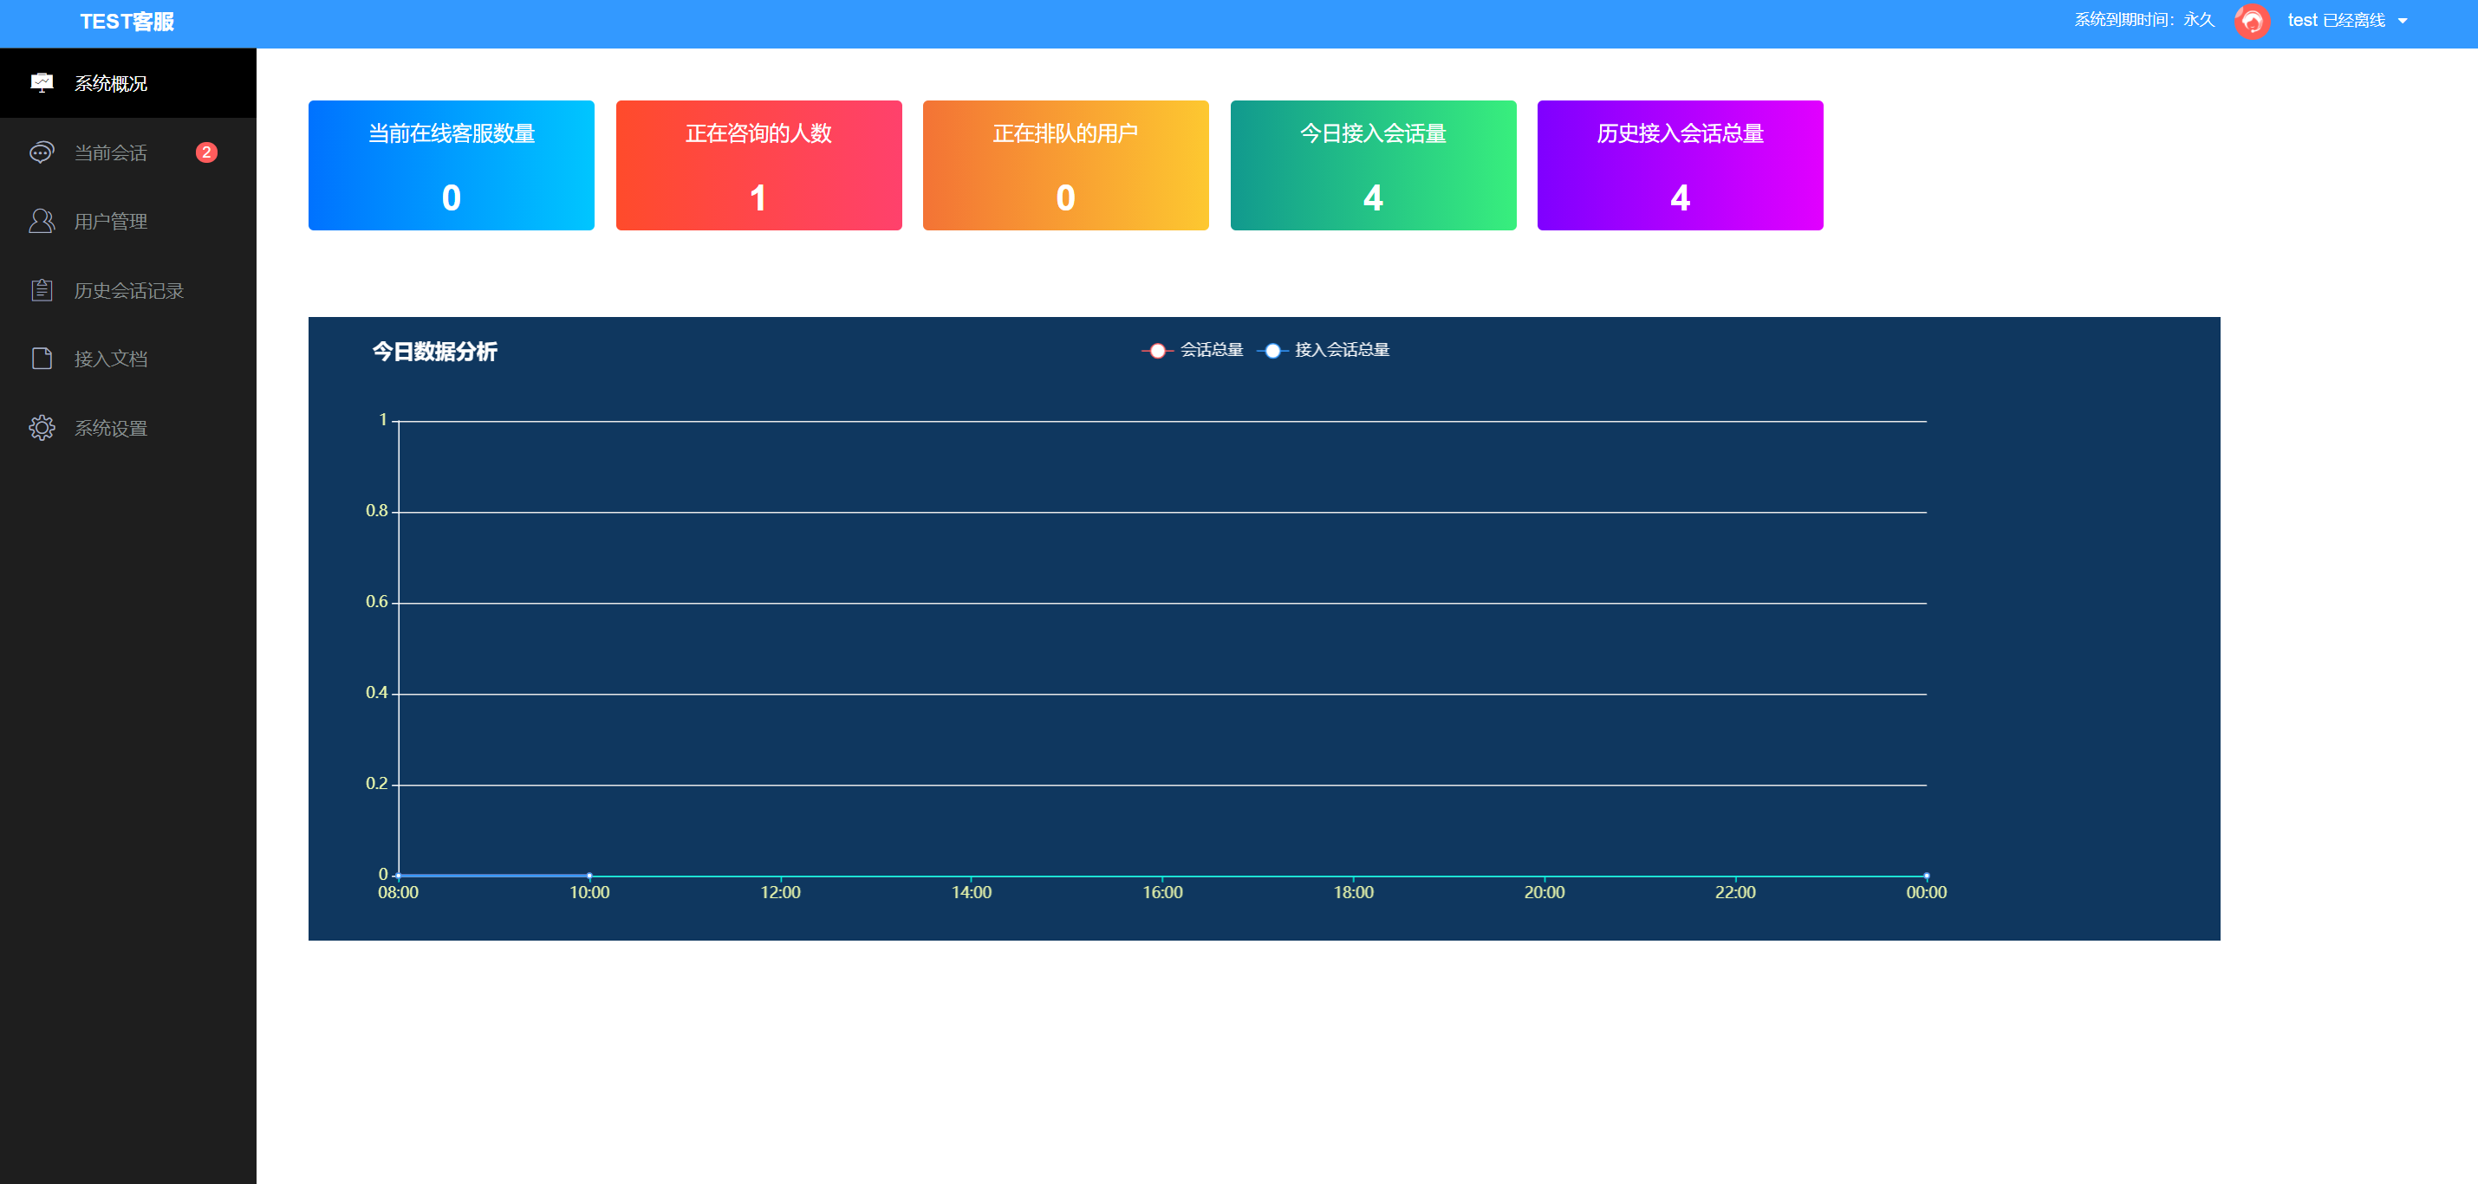Image resolution: width=2478 pixels, height=1184 pixels.
Task: Click the 10:00 data point on chart
Action: tap(589, 875)
